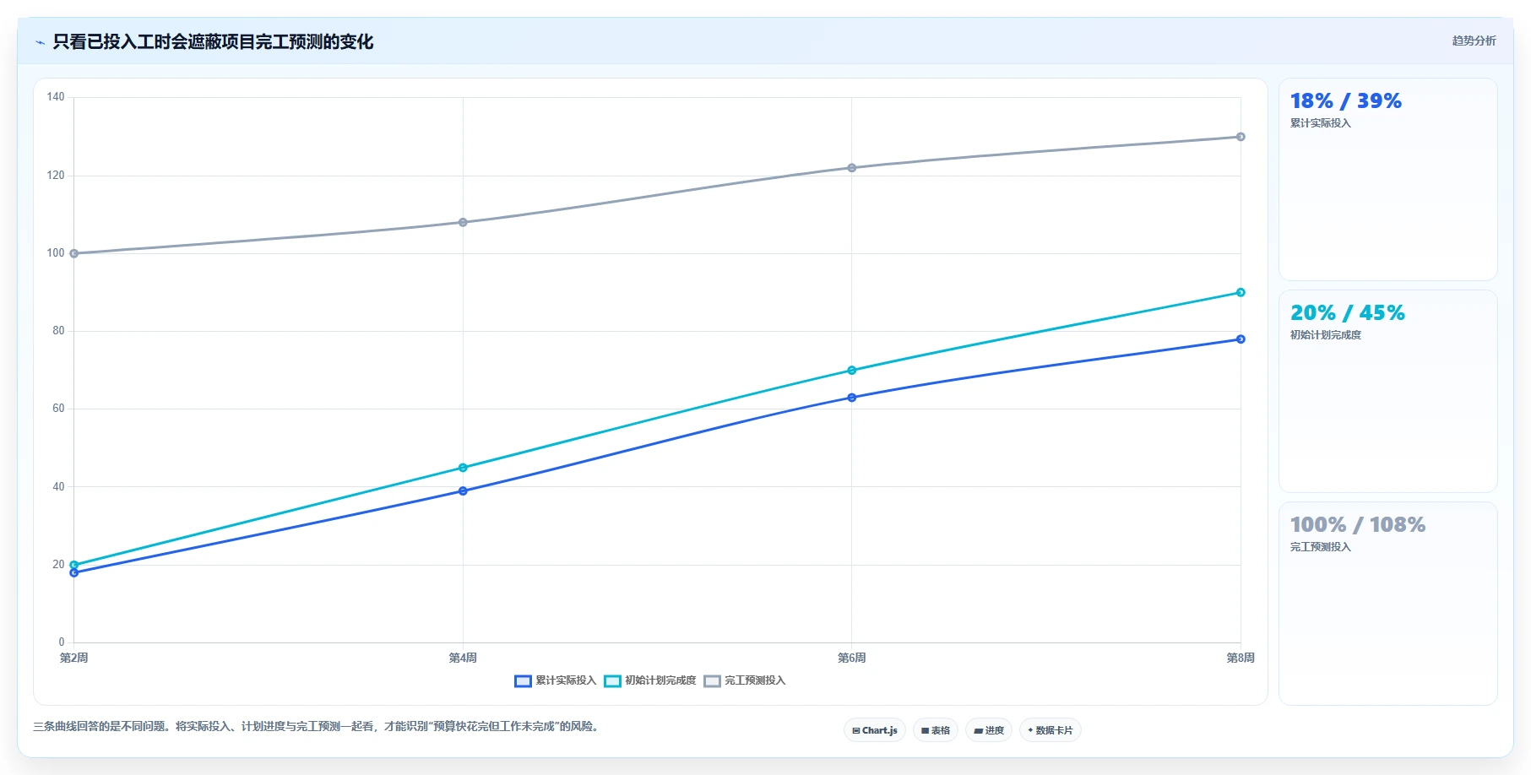Screen dimensions: 1531x775
Task: Click the gray 完工预测投入 point at 第4周
Action: [463, 222]
